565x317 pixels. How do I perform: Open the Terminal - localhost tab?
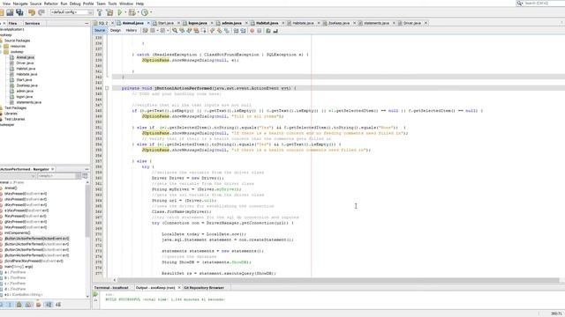pyautogui.click(x=111, y=288)
